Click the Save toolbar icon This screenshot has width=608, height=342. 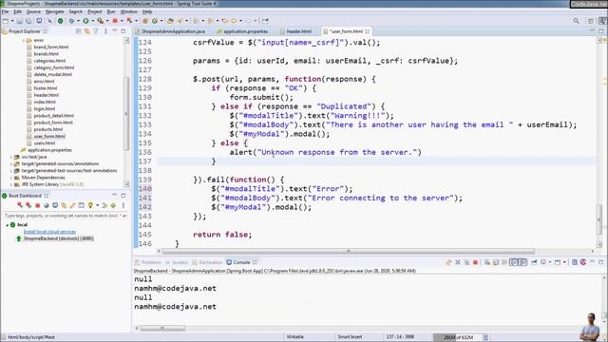coord(20,21)
